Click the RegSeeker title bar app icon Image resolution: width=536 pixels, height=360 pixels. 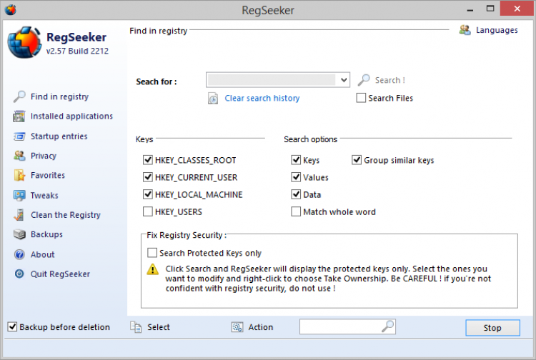tap(11, 9)
